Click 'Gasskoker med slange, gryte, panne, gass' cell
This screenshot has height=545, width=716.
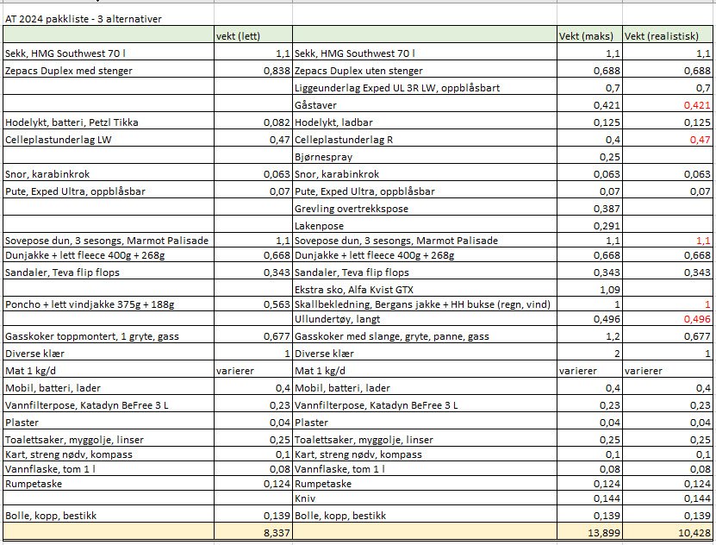tap(426, 336)
